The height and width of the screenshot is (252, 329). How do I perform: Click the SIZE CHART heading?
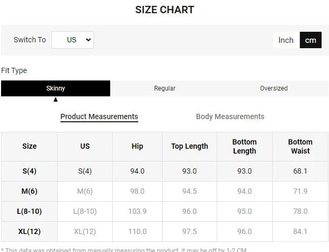[164, 10]
